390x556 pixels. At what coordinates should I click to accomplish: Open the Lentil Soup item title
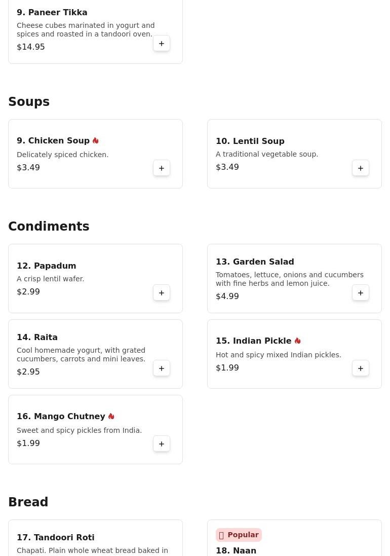(x=250, y=141)
